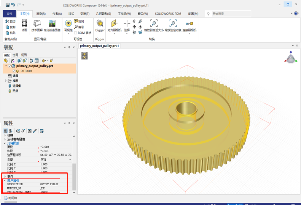Enable the BOM 表格 checkbox
Image resolution: width=301 pixels, height=205 pixels.
(x=76, y=33)
